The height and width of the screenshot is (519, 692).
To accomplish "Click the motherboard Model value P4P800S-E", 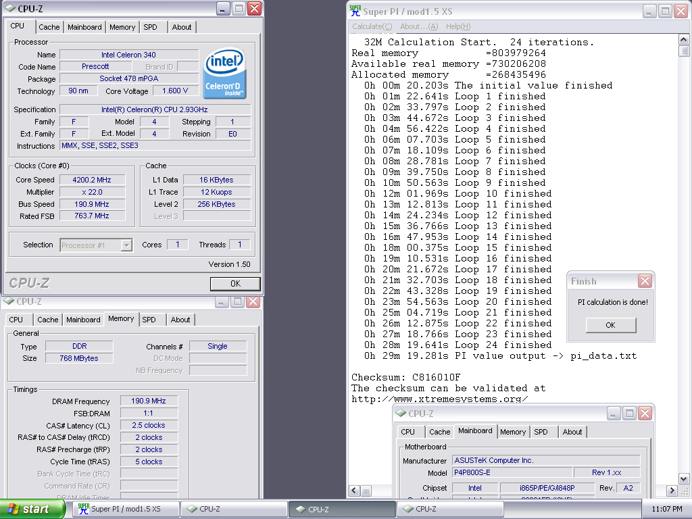I will [x=512, y=472].
